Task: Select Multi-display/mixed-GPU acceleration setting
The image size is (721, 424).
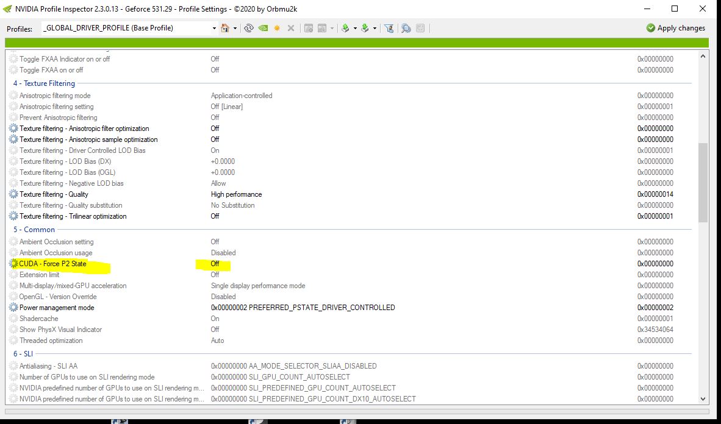Action: 73,286
